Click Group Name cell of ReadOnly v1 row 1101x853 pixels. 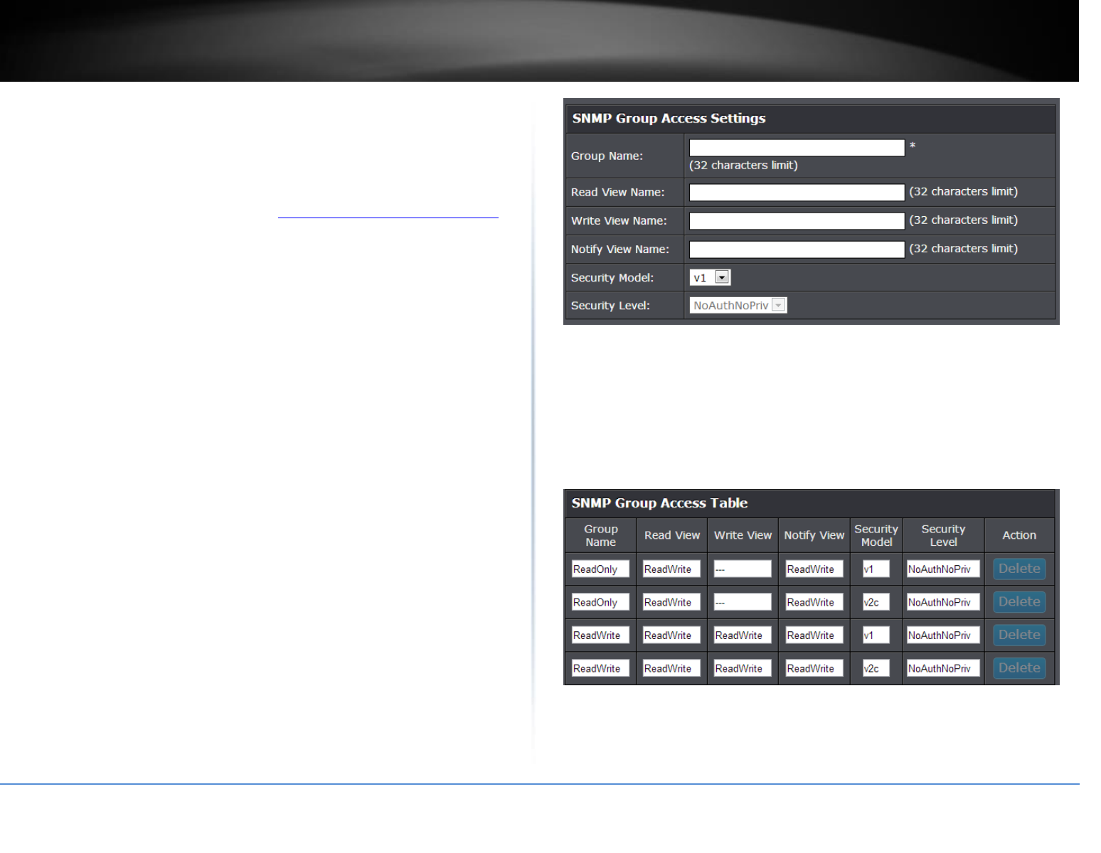click(x=600, y=569)
